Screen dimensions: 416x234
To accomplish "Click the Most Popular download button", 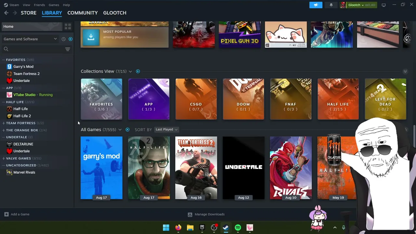I will (x=91, y=37).
